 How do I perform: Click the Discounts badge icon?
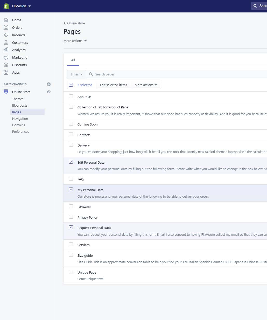(x=6, y=65)
